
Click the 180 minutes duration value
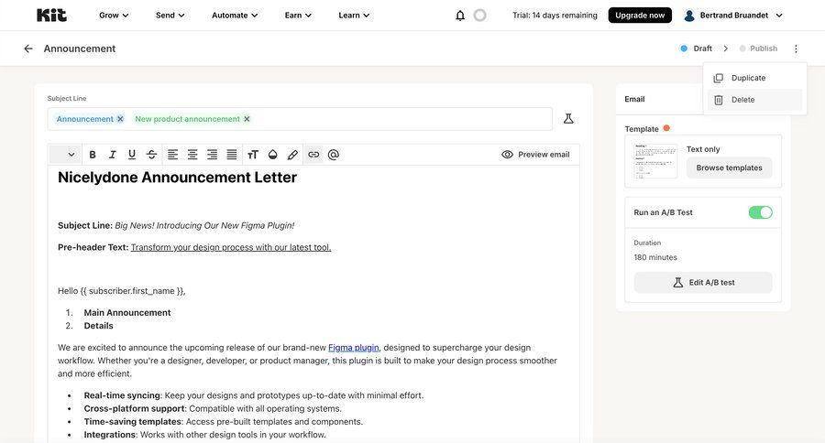tap(655, 257)
